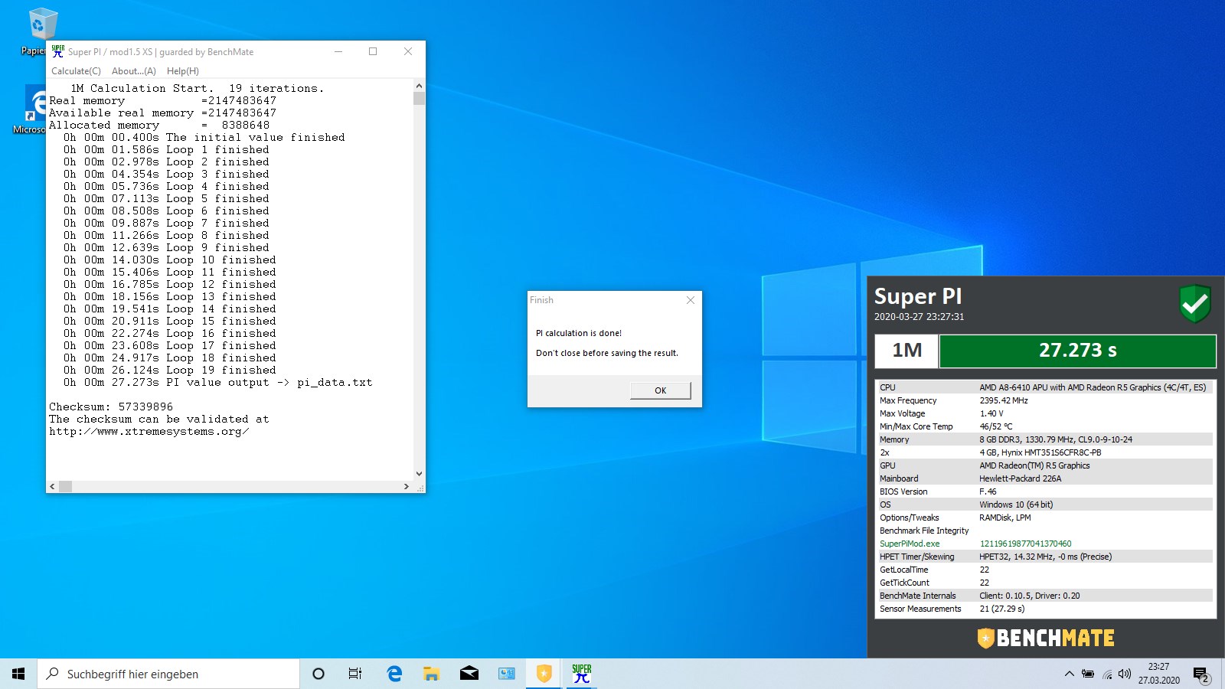1225x689 pixels.
Task: Open the About...(A) menu
Action: click(x=134, y=71)
